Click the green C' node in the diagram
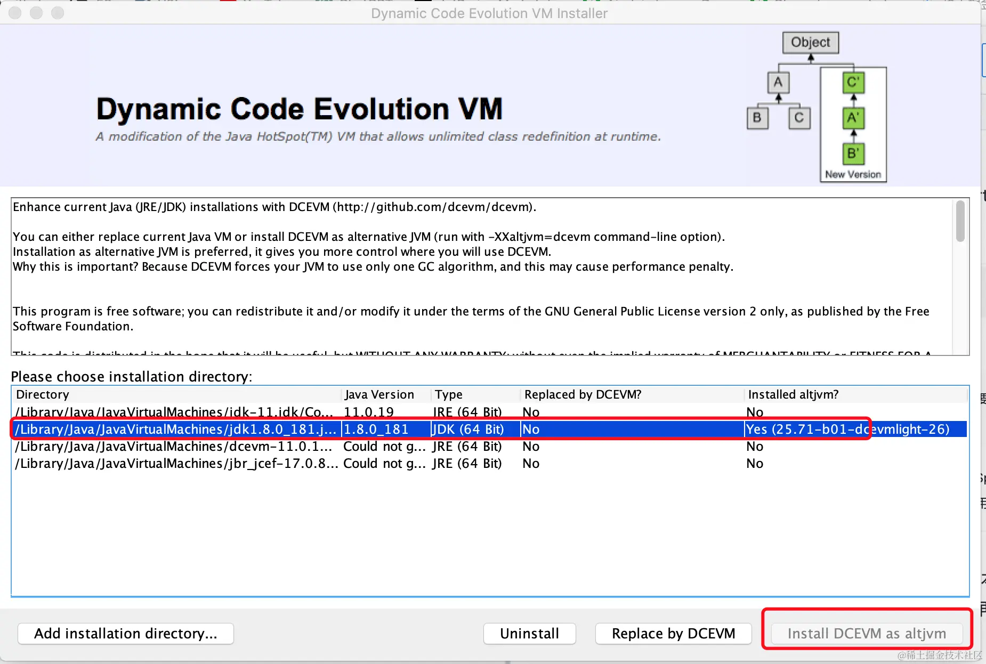 853,83
